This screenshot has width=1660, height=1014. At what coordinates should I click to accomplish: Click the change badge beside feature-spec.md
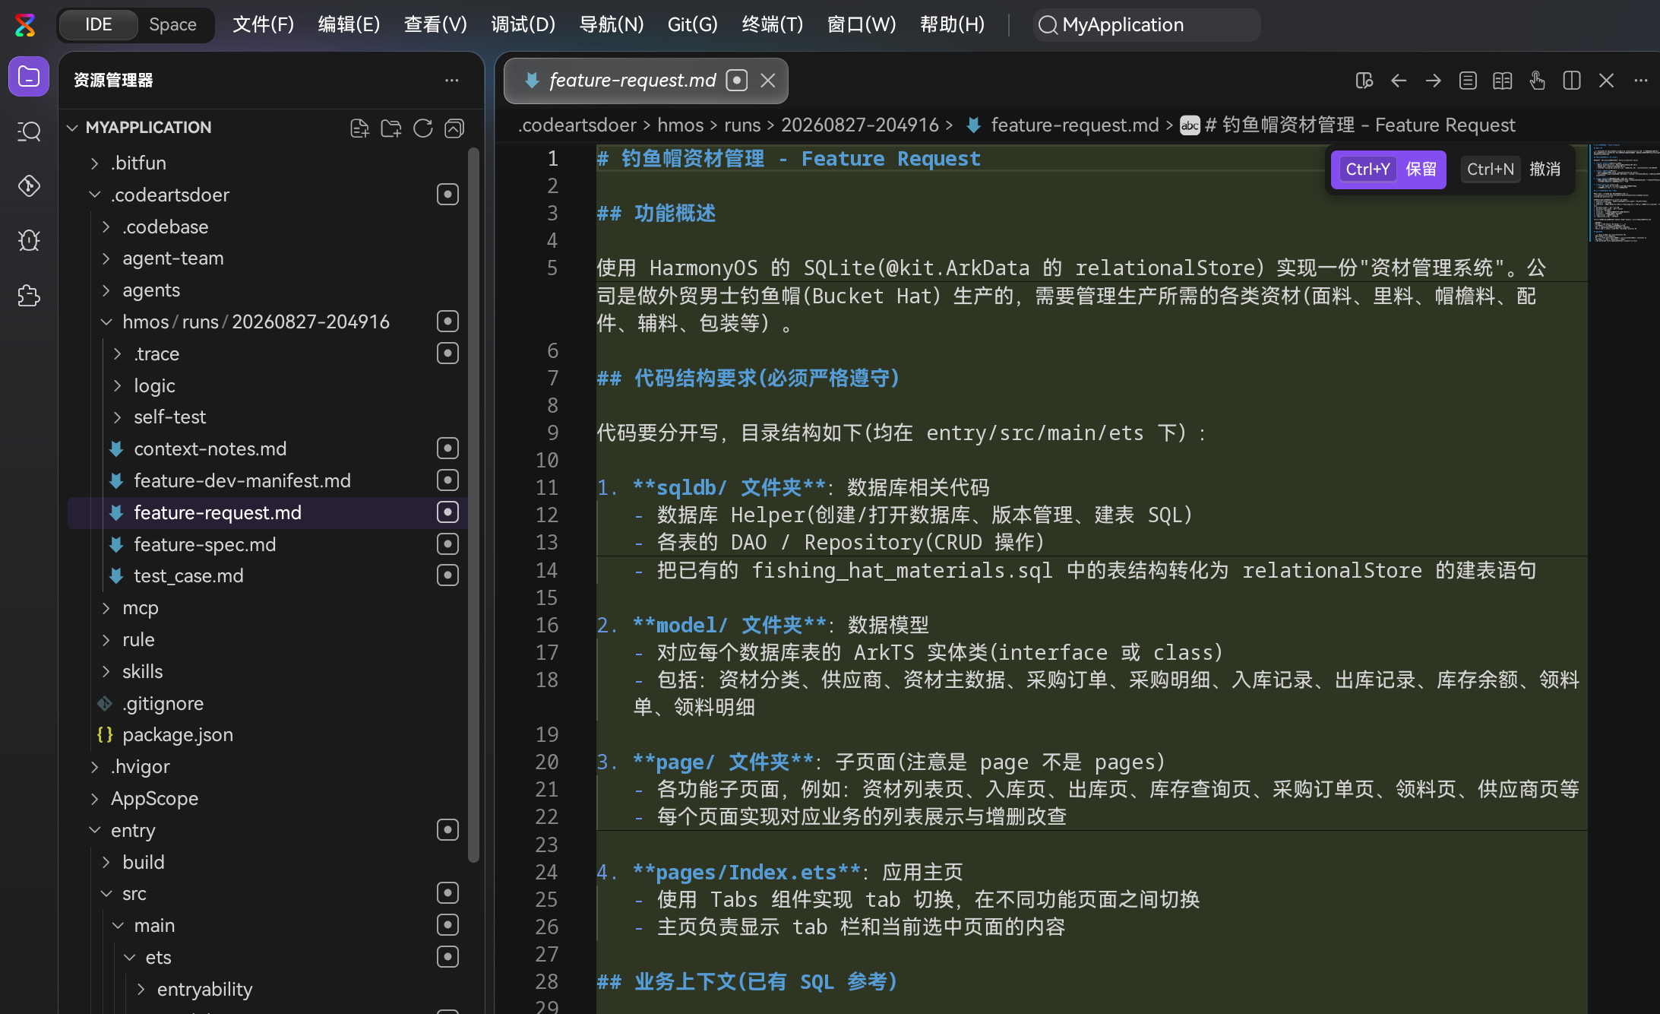[448, 544]
